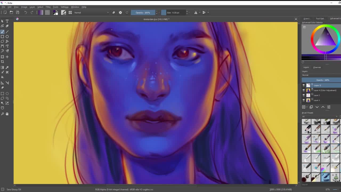Move the layer down
The height and width of the screenshot is (192, 341).
click(317, 107)
